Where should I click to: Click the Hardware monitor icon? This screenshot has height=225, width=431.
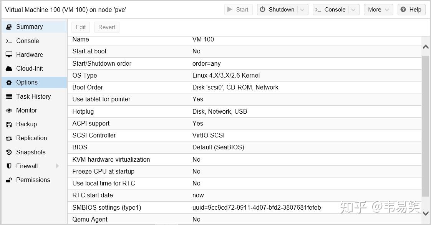(x=9, y=55)
